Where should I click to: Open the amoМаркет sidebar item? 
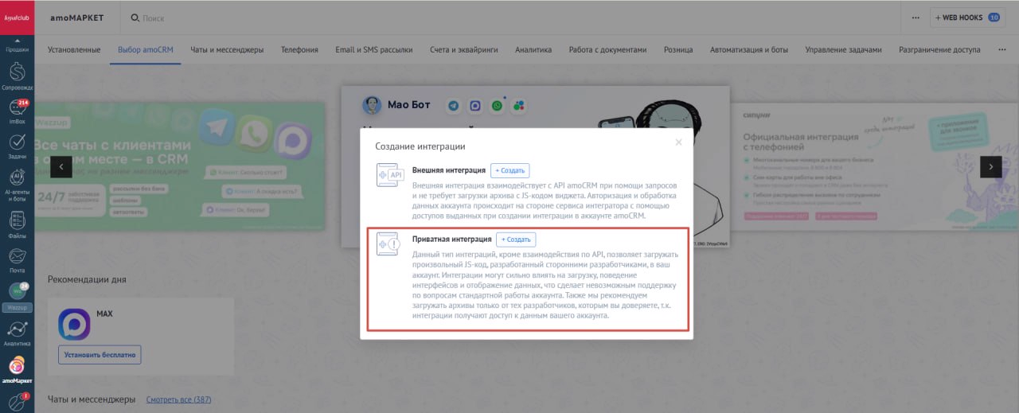17,371
